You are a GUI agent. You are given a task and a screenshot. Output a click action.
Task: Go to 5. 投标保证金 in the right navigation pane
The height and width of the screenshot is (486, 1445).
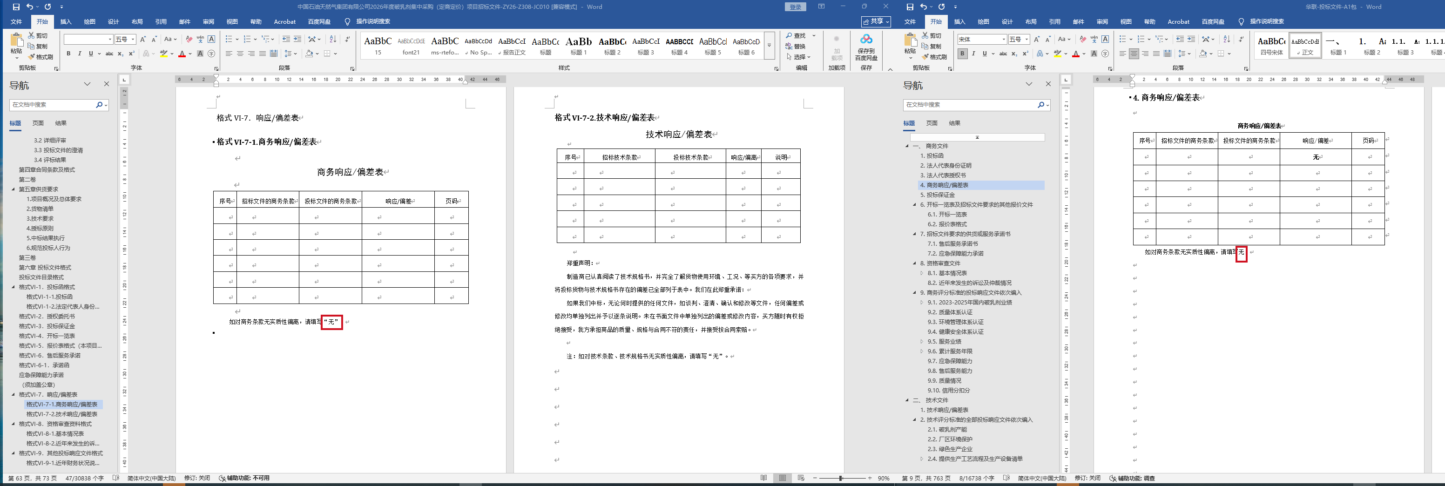coord(937,195)
